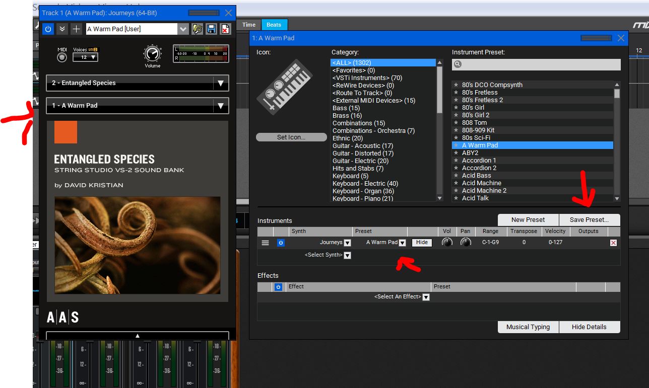Click the plus icon in Journeys toolbar
This screenshot has height=388, width=649.
coord(76,29)
